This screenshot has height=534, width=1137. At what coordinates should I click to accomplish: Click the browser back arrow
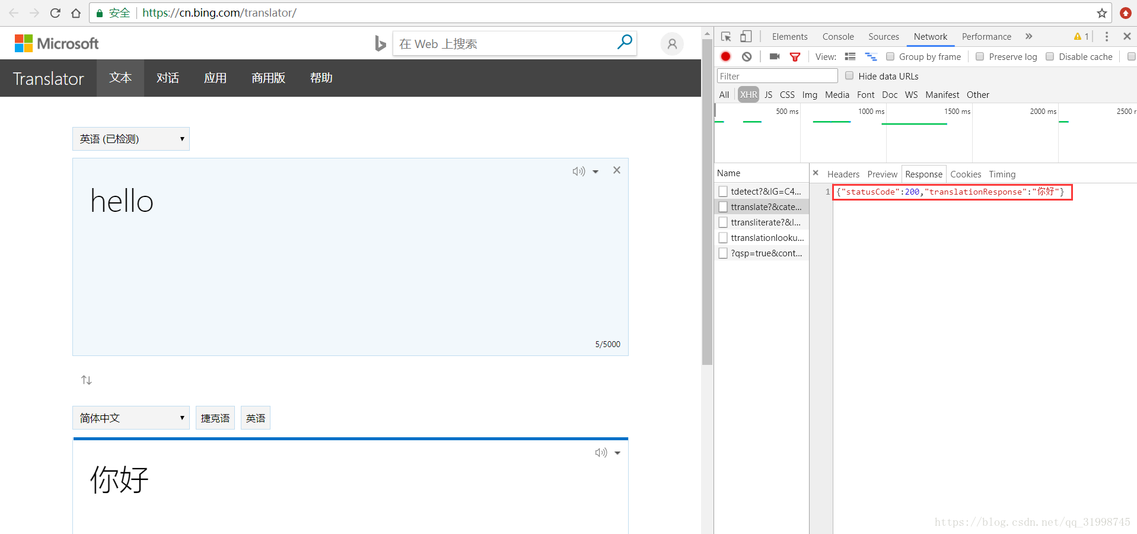pyautogui.click(x=14, y=12)
